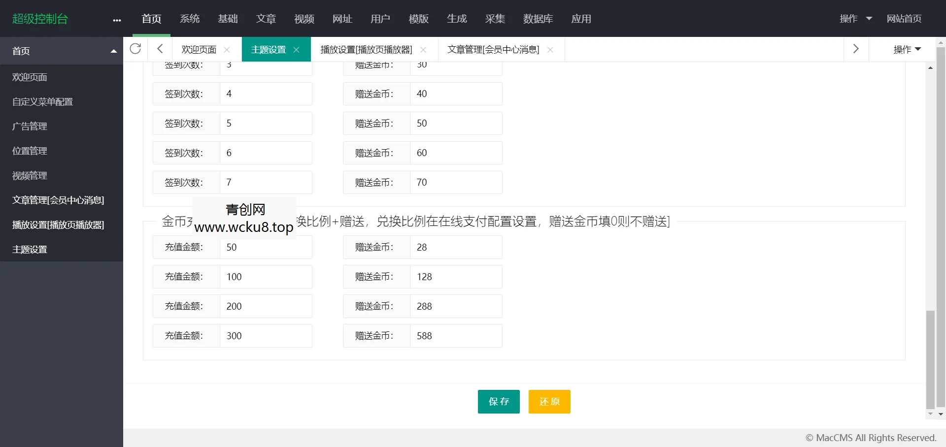The image size is (946, 447).
Task: Click the 充值金额 input showing 300
Action: click(x=266, y=336)
